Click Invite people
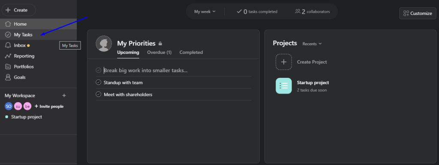The width and height of the screenshot is (439, 165). [x=49, y=106]
